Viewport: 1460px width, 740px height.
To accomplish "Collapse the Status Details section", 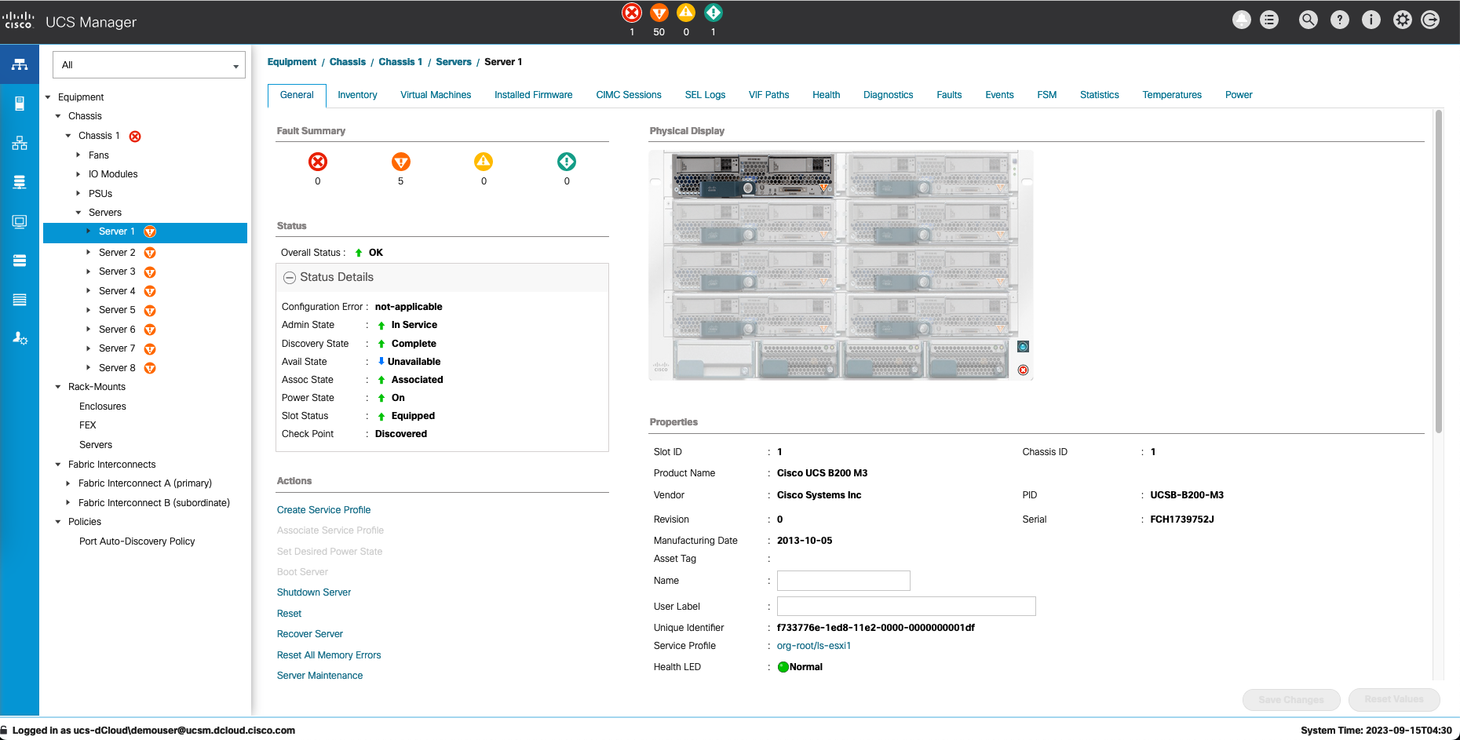I will [x=290, y=278].
